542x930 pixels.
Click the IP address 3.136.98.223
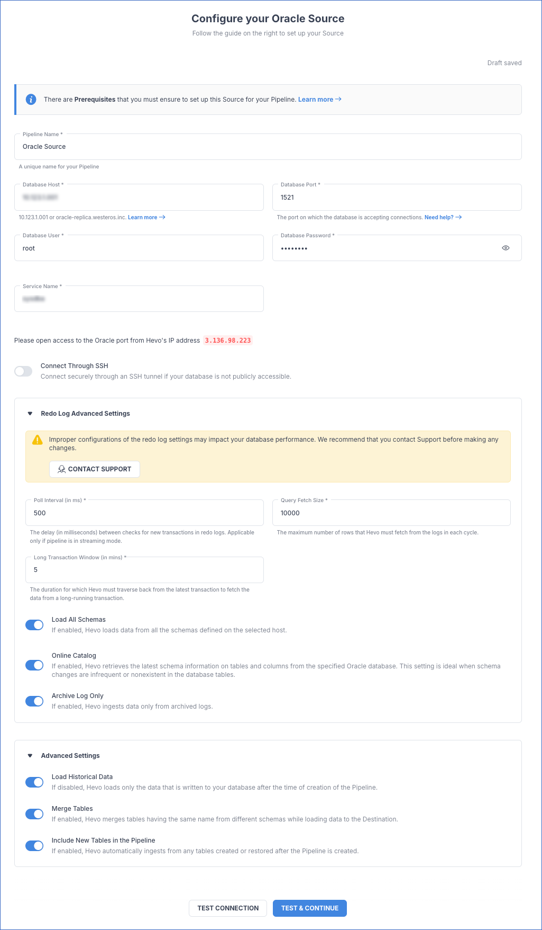click(x=228, y=341)
